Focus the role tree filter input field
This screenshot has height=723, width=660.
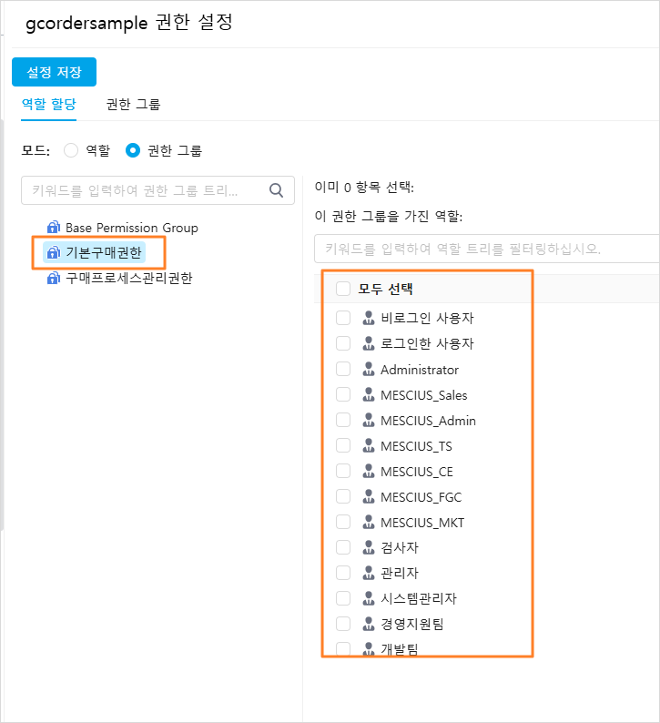click(487, 249)
